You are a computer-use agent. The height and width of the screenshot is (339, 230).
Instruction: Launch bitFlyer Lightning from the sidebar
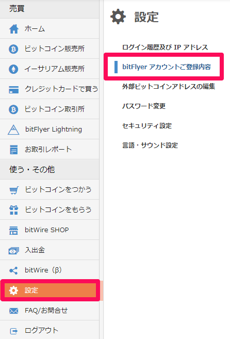pos(50,129)
